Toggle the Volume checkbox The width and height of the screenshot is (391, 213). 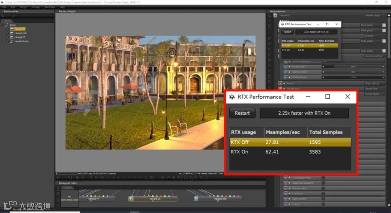click(x=323, y=204)
